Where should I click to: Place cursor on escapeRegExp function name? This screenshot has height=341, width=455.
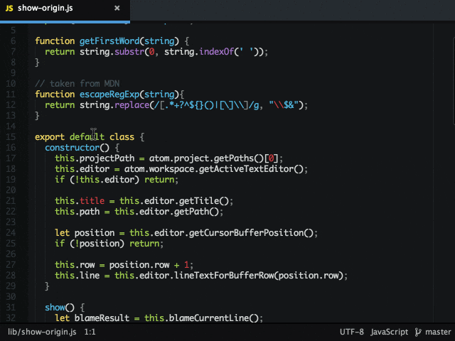(x=109, y=94)
